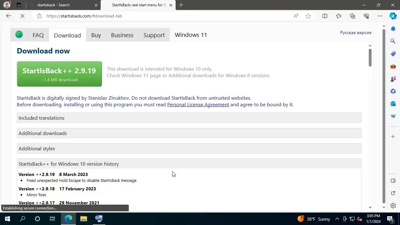Image resolution: width=400 pixels, height=225 pixels.
Task: Open the sidebar Outlook icon
Action: (393, 103)
